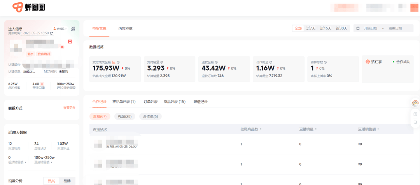Viewport: 420px width, 185px height.
Task: Click the help question icon on the right edge
Action: pyautogui.click(x=415, y=114)
